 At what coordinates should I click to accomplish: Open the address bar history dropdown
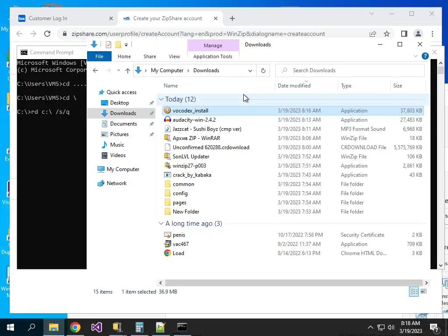click(x=250, y=70)
